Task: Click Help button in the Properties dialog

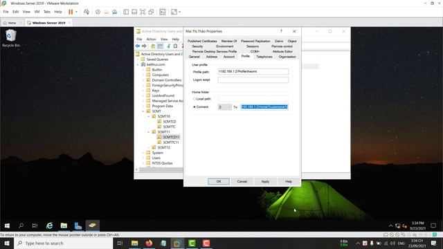Action: coord(288,181)
